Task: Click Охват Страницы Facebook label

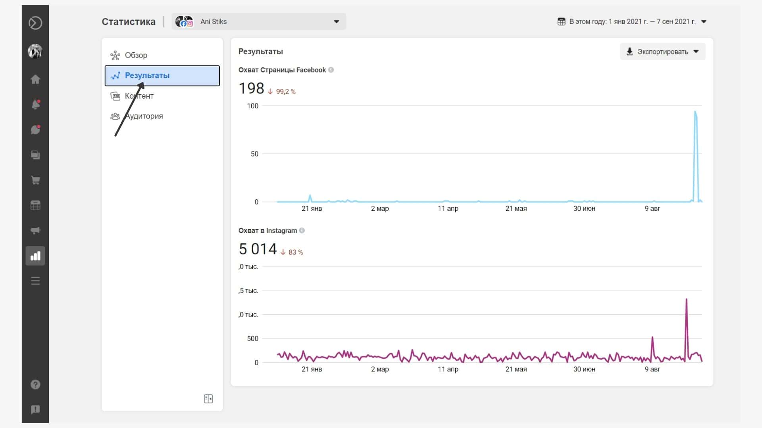Action: (x=282, y=70)
